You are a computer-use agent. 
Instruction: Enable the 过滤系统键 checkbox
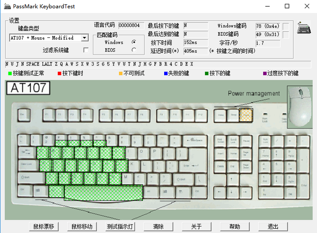[x=86, y=50]
